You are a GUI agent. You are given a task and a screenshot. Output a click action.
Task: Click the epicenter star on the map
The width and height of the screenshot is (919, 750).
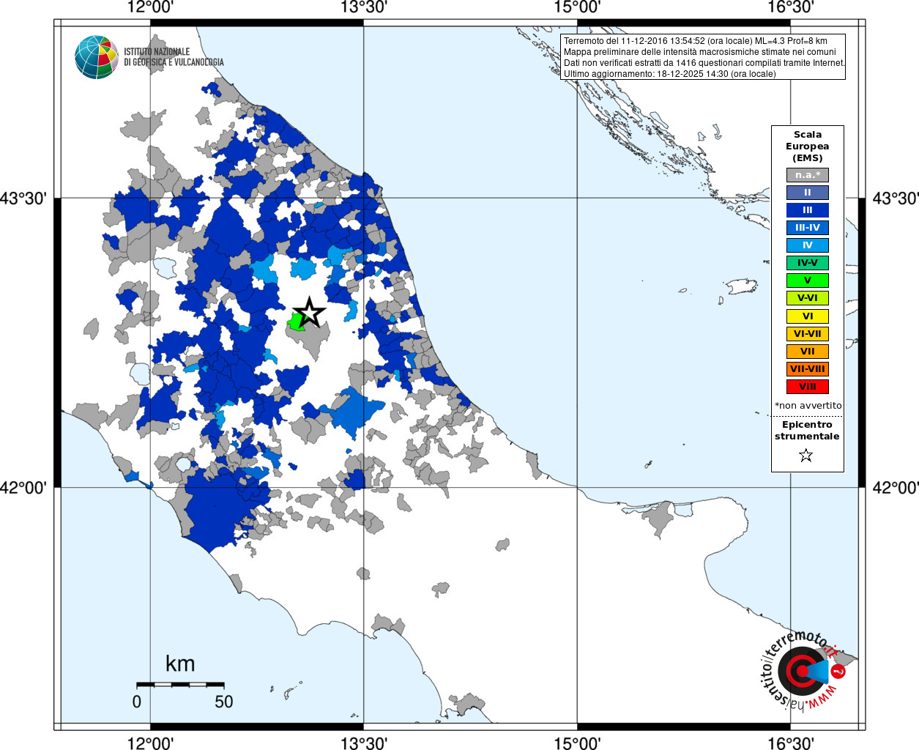click(310, 313)
